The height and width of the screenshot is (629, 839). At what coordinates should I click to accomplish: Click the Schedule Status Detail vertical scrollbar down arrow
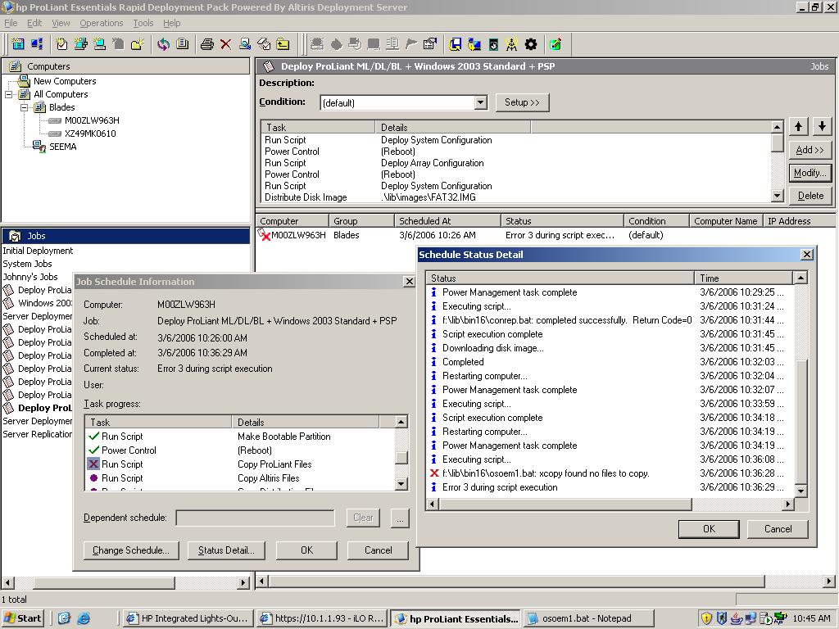pos(800,491)
